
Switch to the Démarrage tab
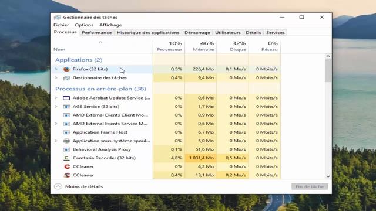click(x=197, y=33)
